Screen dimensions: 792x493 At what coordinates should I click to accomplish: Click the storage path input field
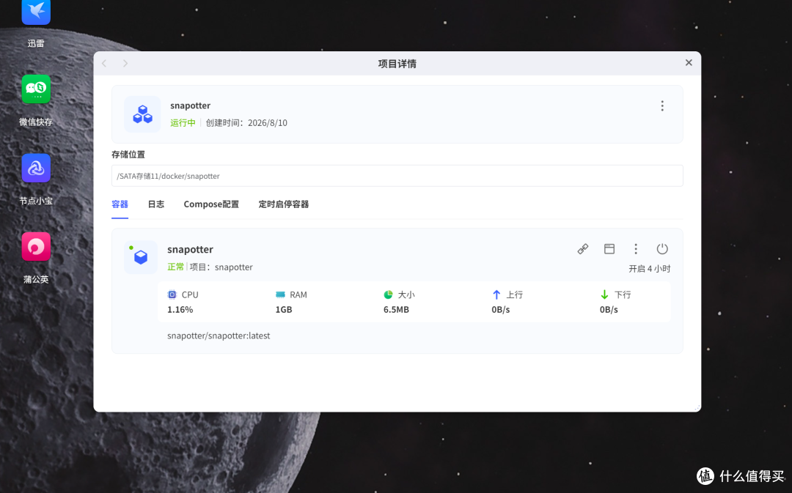coord(397,176)
